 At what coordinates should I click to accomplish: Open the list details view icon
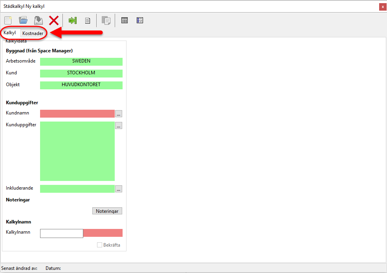click(140, 20)
